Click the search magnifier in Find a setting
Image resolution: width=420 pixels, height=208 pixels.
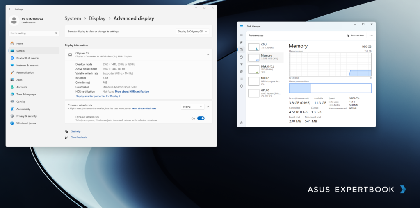pyautogui.click(x=56, y=34)
